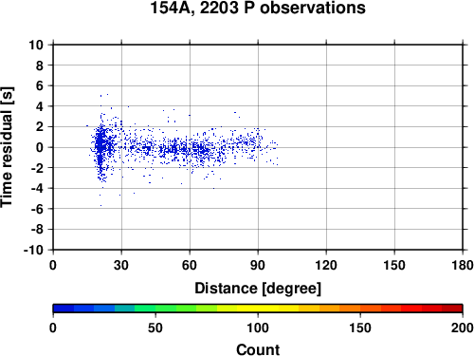Click the y-axis tick label 6
Viewport: 474px width, 356px height.
(40, 85)
